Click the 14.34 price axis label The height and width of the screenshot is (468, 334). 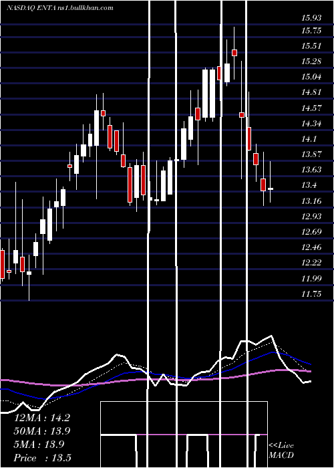pos(312,124)
